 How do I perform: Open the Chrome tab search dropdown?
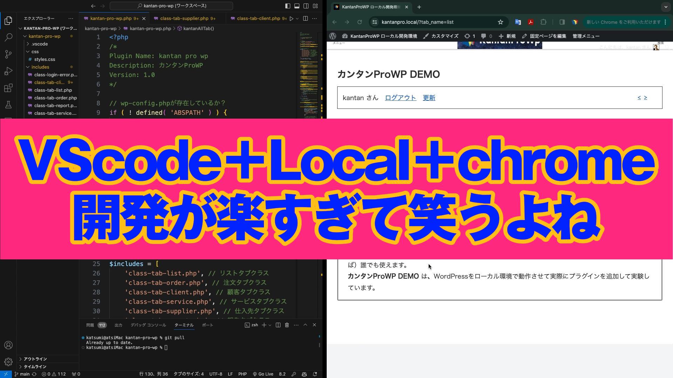pos(666,7)
